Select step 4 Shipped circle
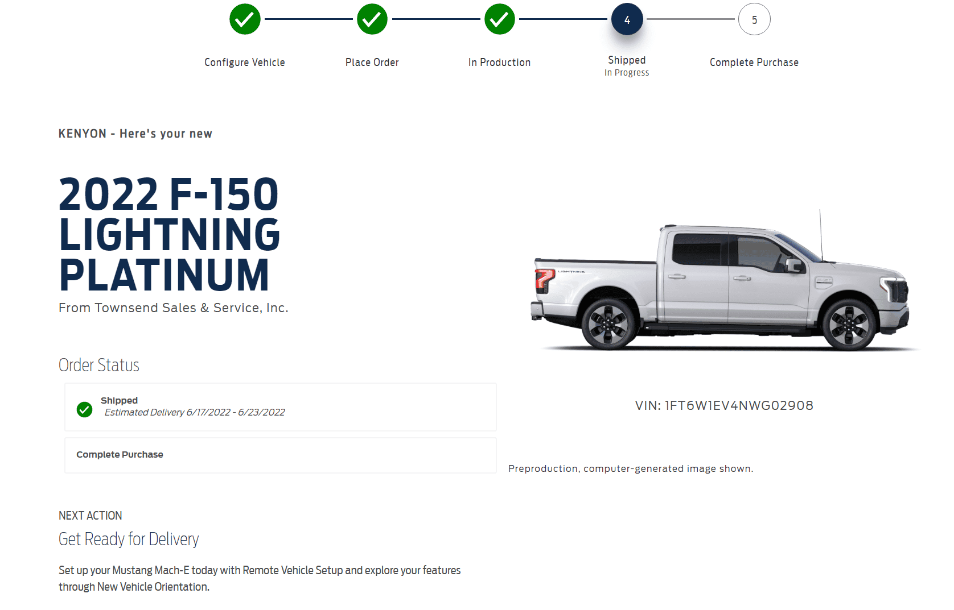This screenshot has width=954, height=610. [x=627, y=19]
